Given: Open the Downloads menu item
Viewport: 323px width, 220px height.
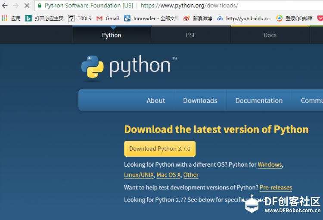Looking at the screenshot, I should tap(200, 100).
